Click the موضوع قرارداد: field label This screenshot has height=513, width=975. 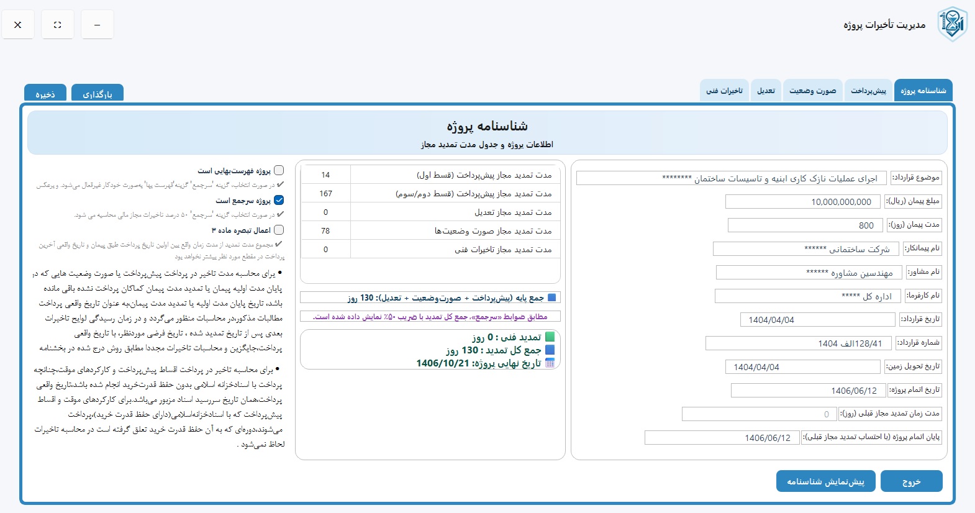click(916, 178)
